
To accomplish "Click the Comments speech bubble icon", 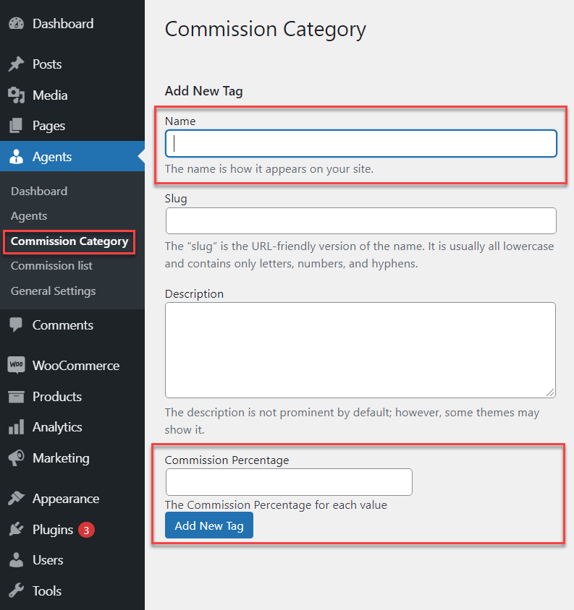I will (x=16, y=325).
